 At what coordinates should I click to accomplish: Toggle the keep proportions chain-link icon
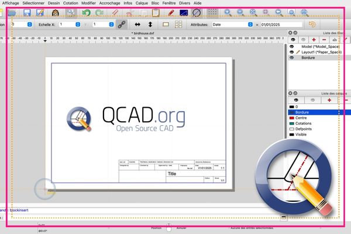pyautogui.click(x=122, y=25)
